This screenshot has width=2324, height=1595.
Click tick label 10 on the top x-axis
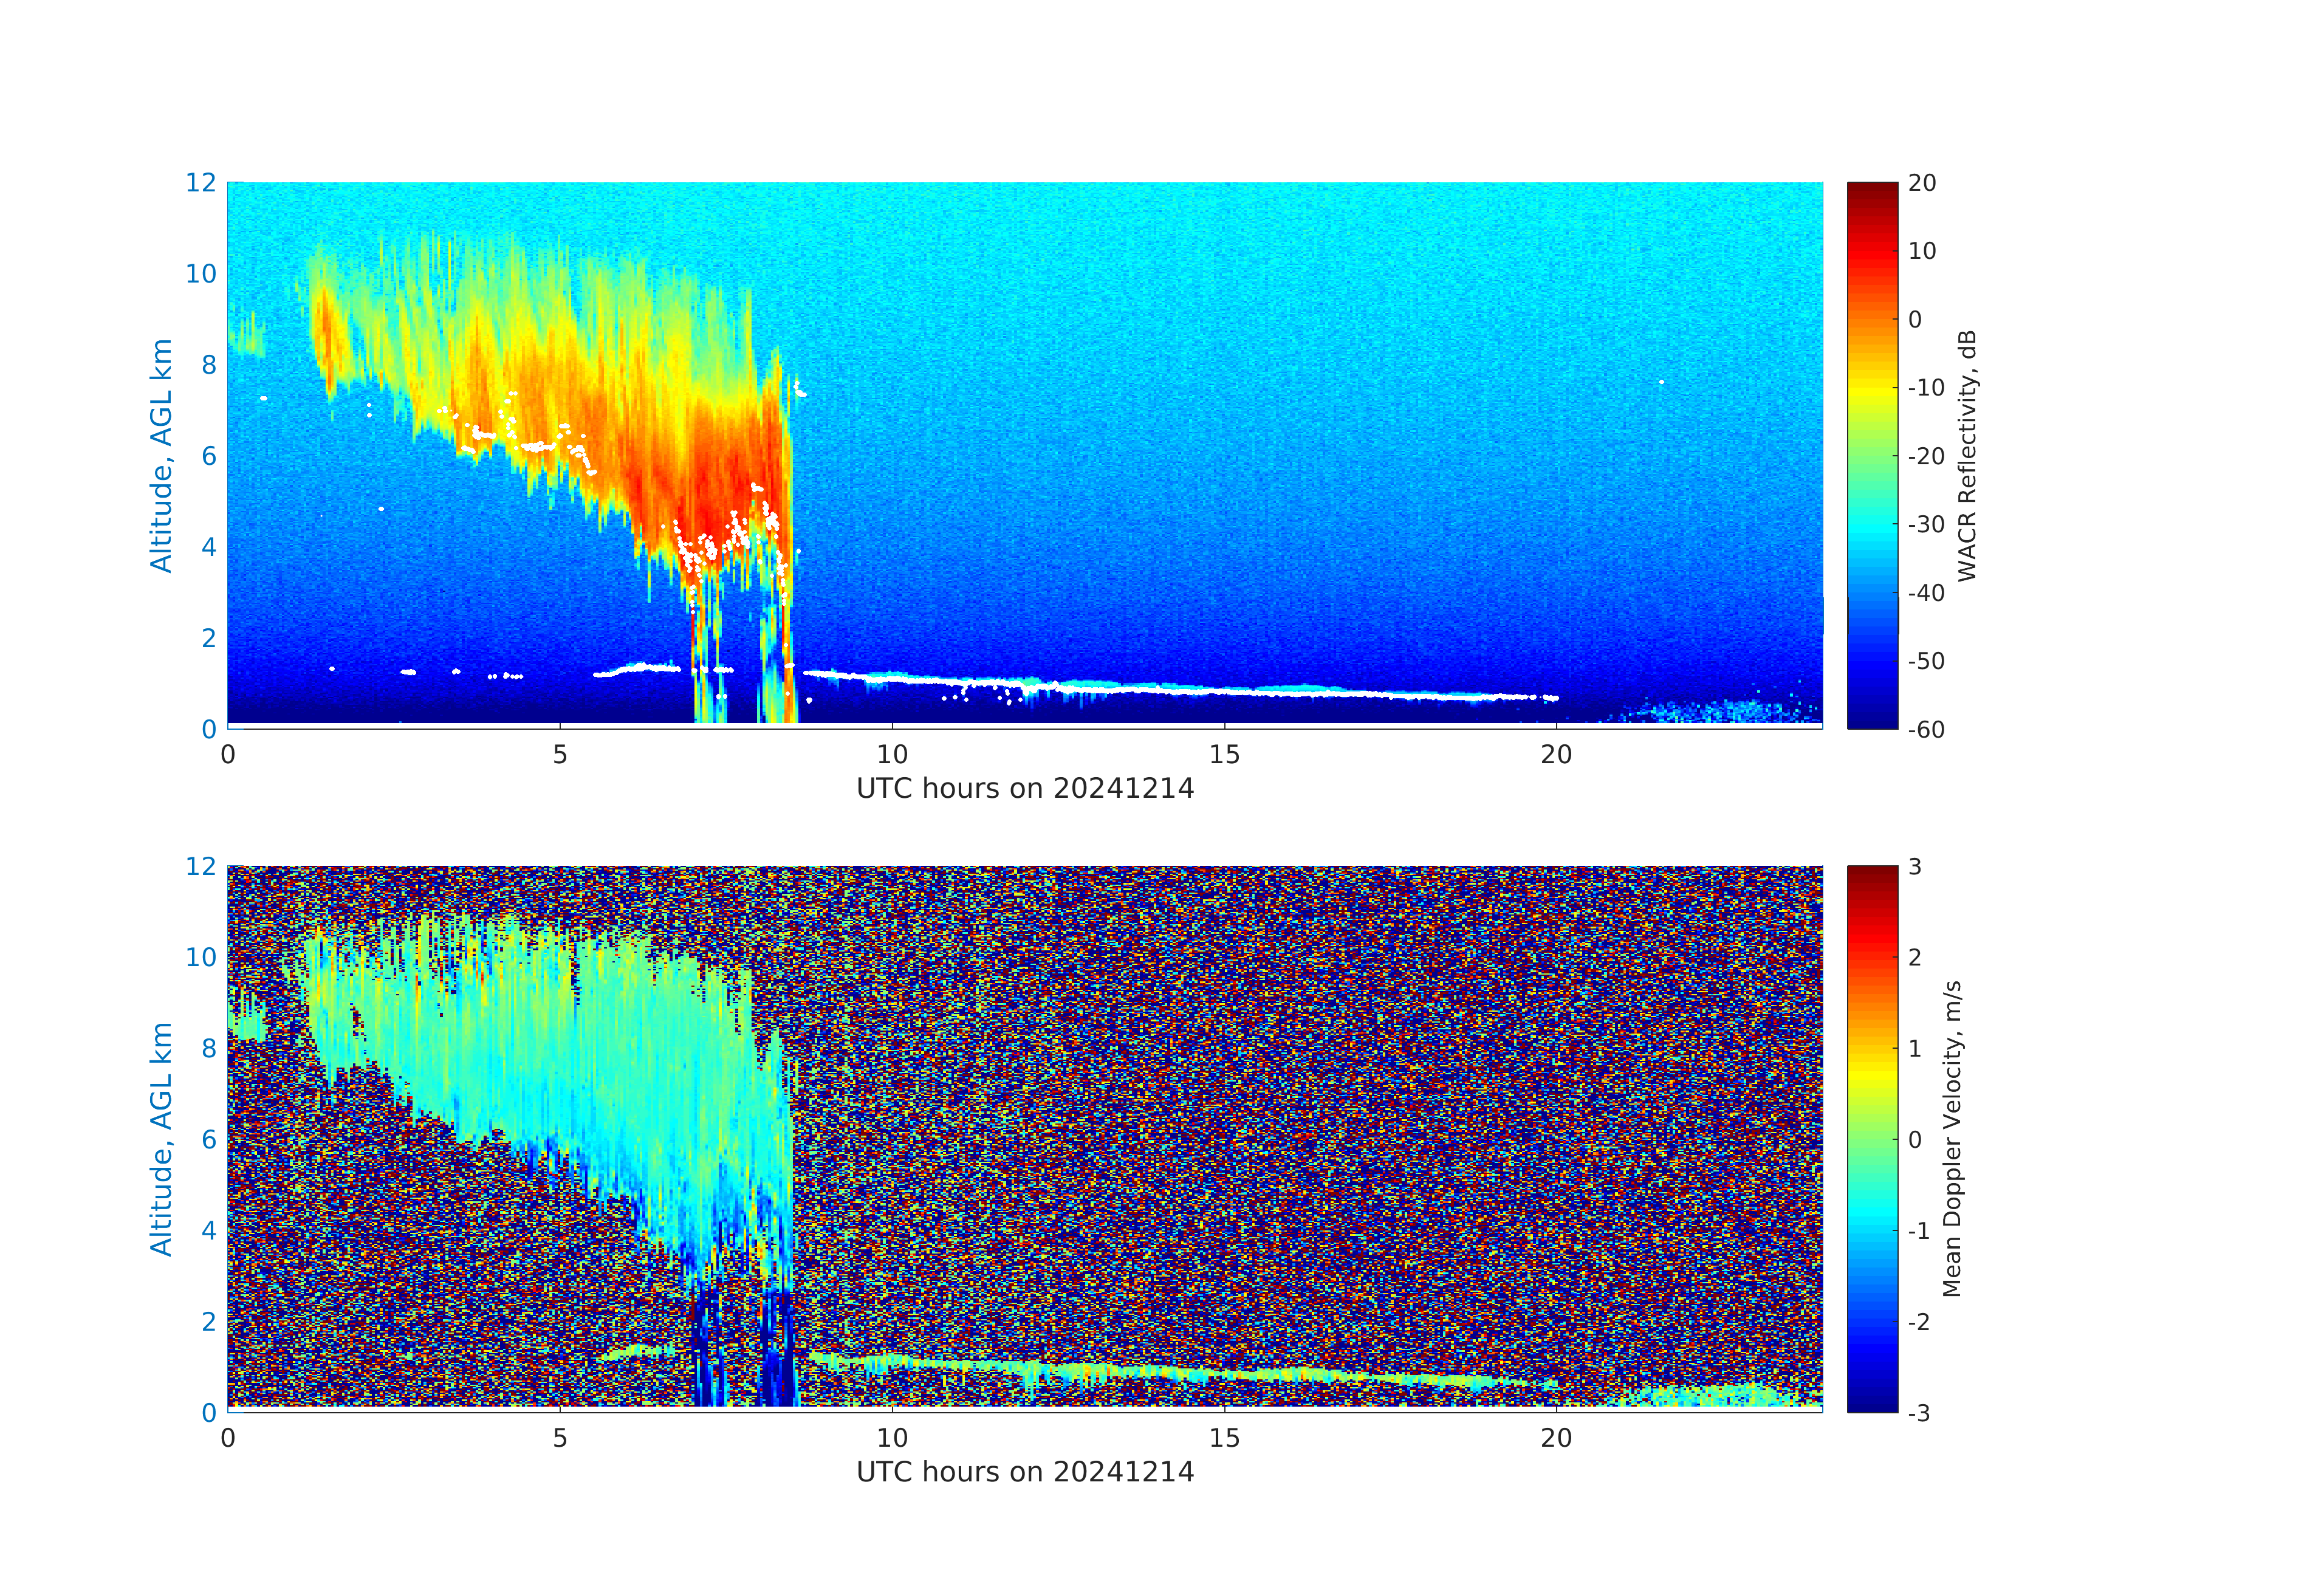[892, 755]
